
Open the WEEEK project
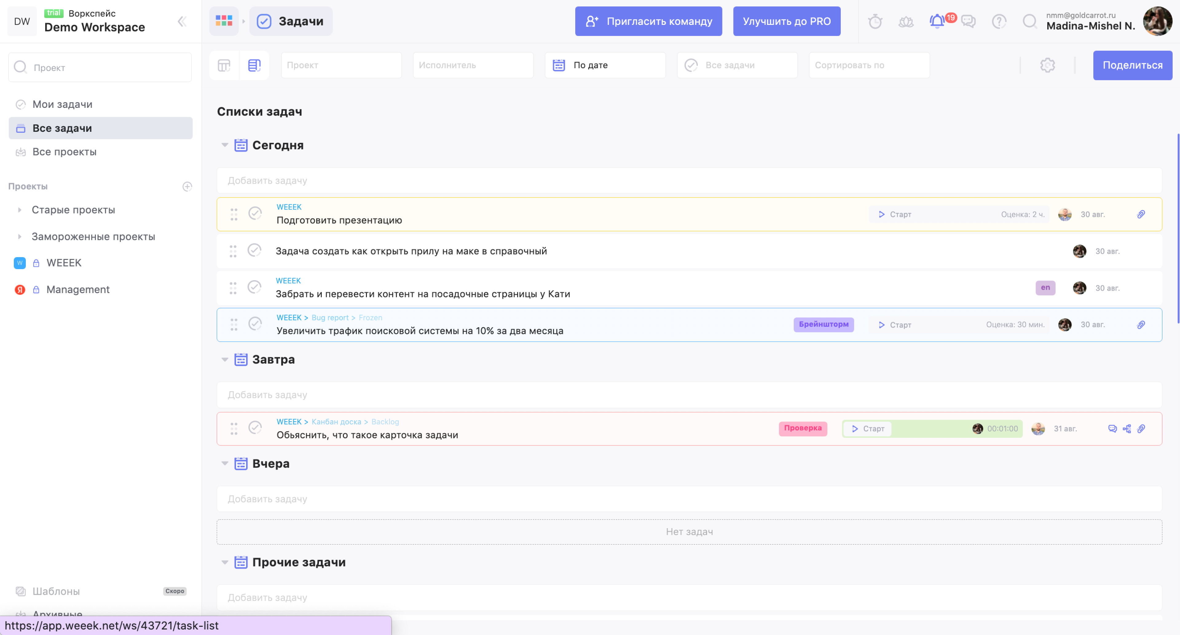coord(64,263)
